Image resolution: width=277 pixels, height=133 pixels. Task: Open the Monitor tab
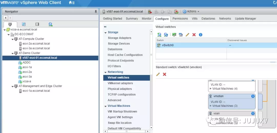point(146,18)
